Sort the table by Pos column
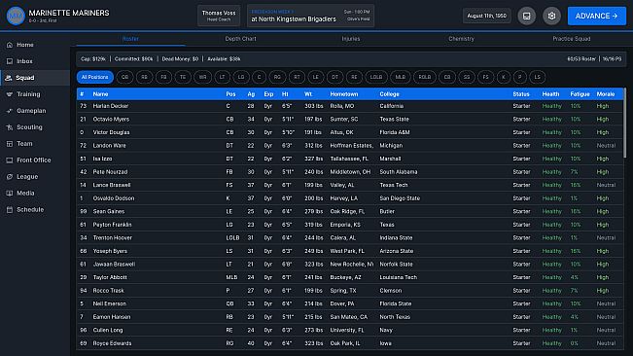Image resolution: width=633 pixels, height=356 pixels. click(x=230, y=94)
